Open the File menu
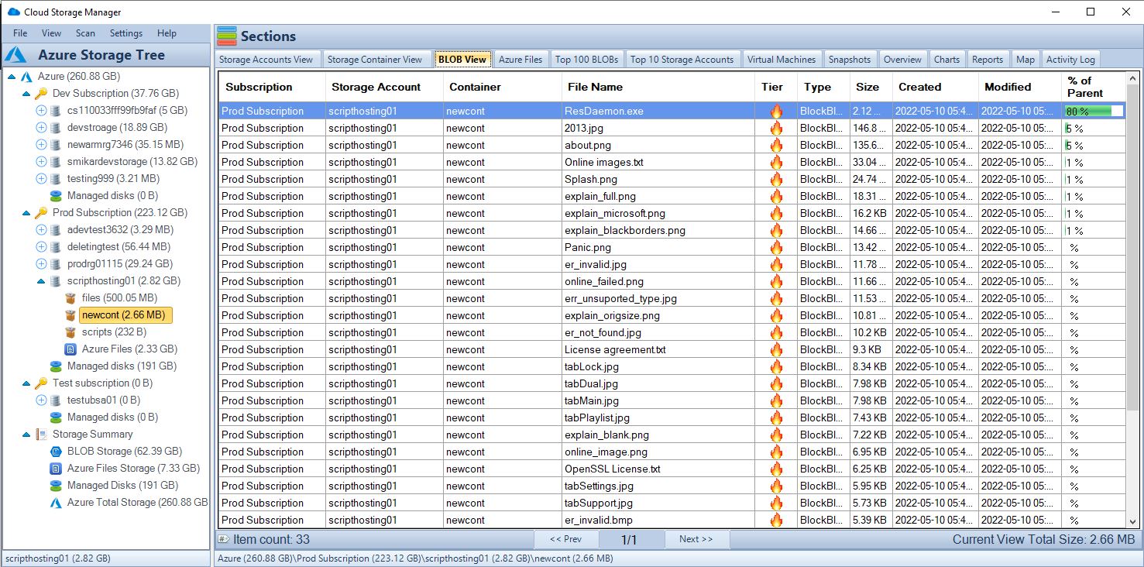 click(x=20, y=33)
